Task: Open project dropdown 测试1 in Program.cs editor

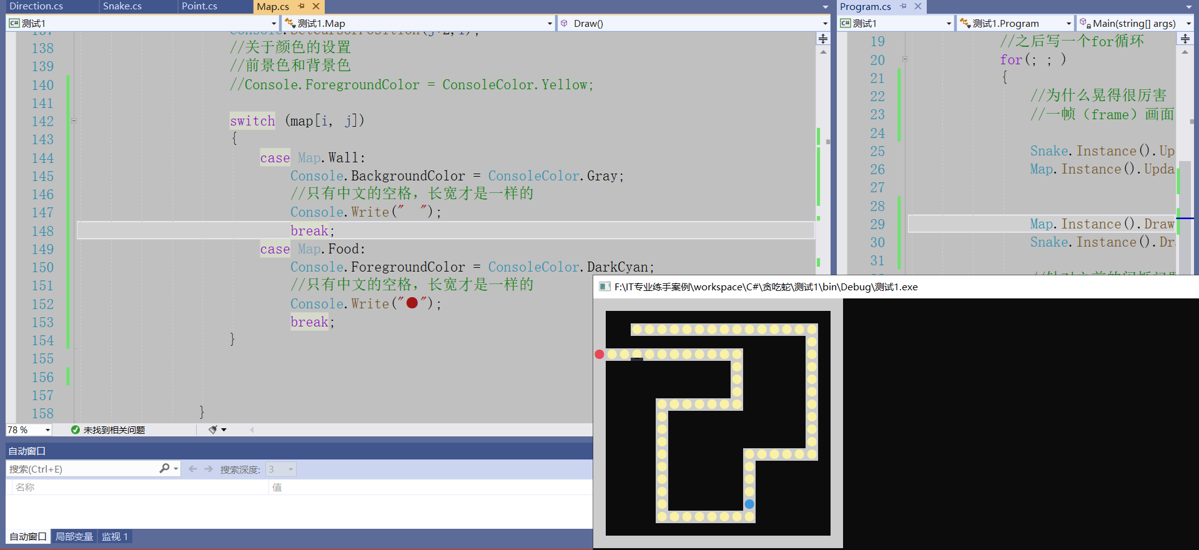Action: [896, 23]
